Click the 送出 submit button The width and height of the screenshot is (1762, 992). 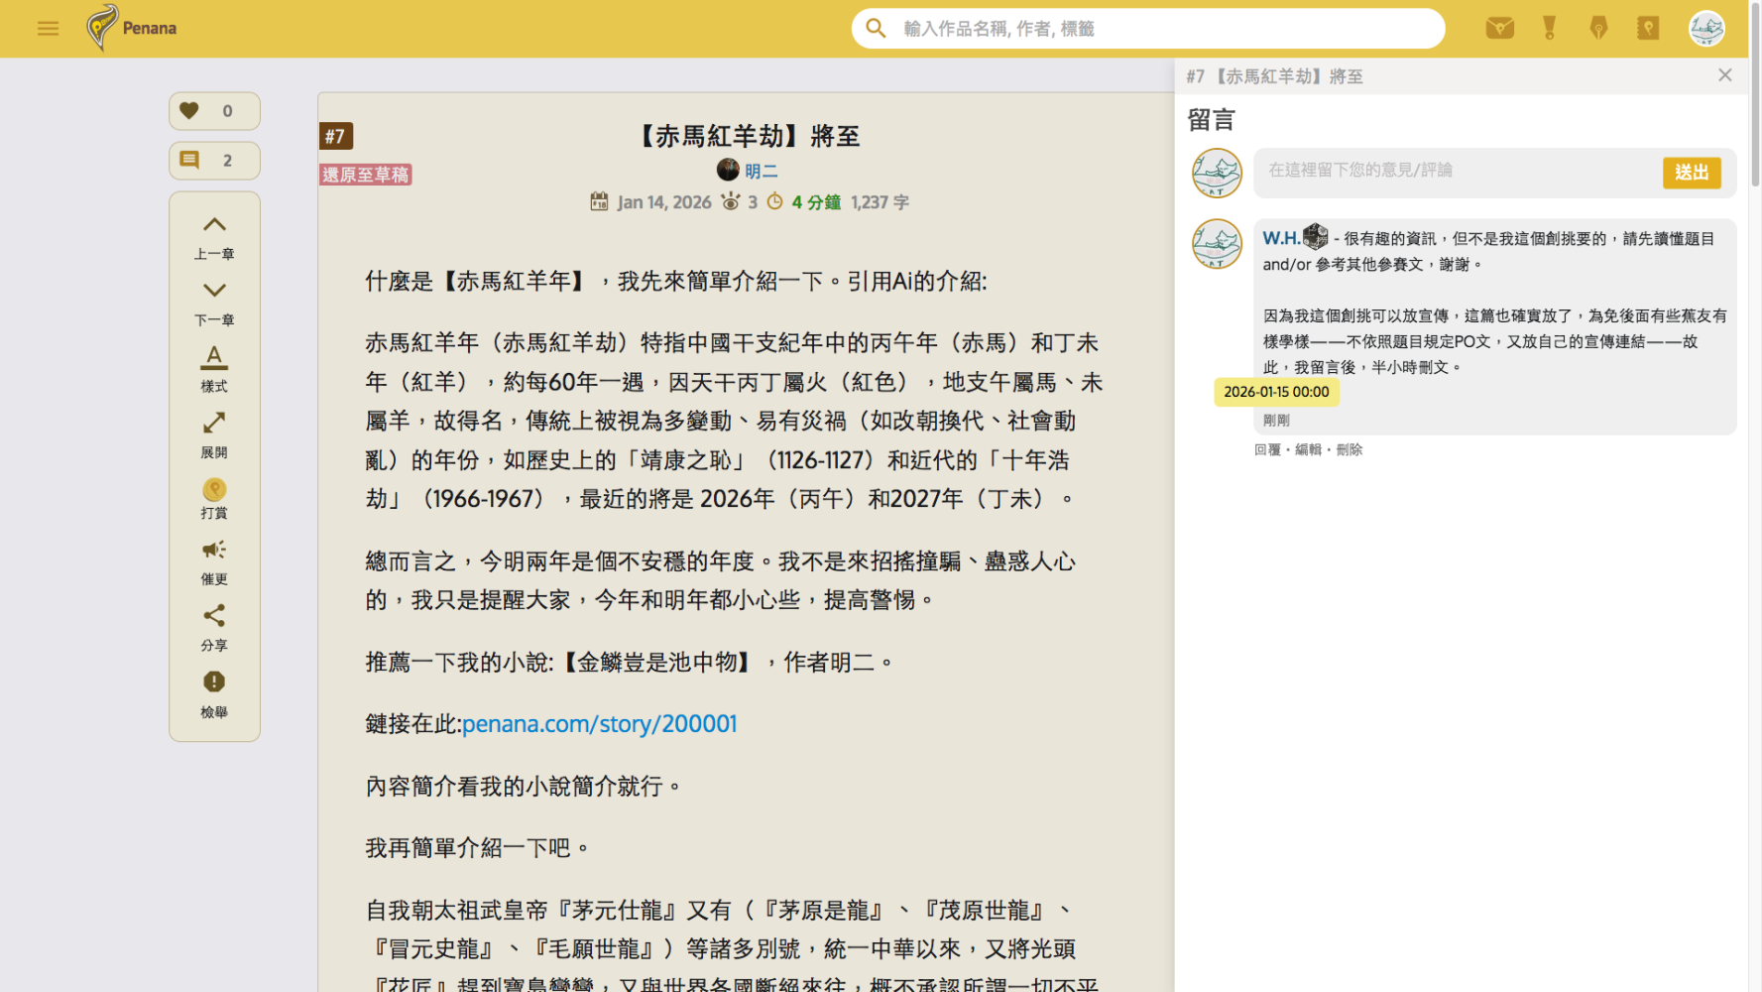[x=1692, y=173]
